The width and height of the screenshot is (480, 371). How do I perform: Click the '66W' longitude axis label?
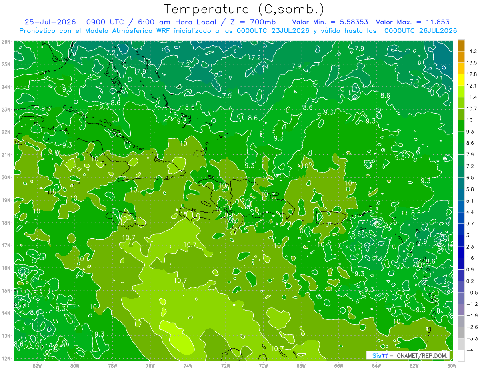(x=339, y=365)
